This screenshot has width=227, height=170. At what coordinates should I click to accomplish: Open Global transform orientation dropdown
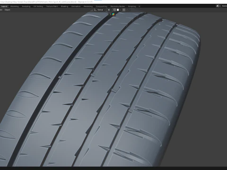tap(100, 10)
